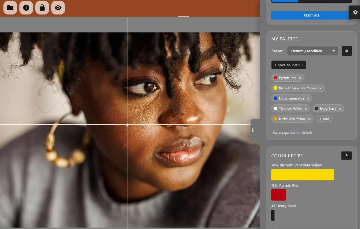
Task: Toggle the lock icon button
Action: (42, 8)
